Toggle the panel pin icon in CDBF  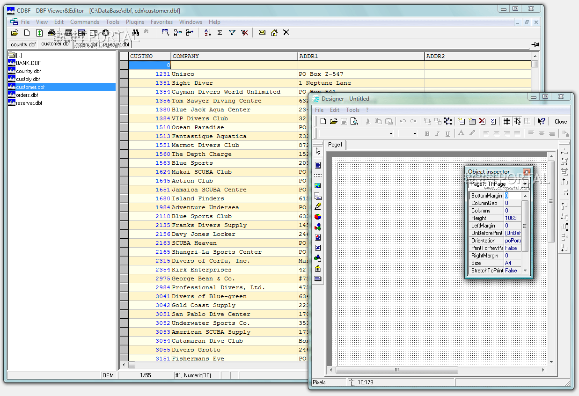(535, 44)
